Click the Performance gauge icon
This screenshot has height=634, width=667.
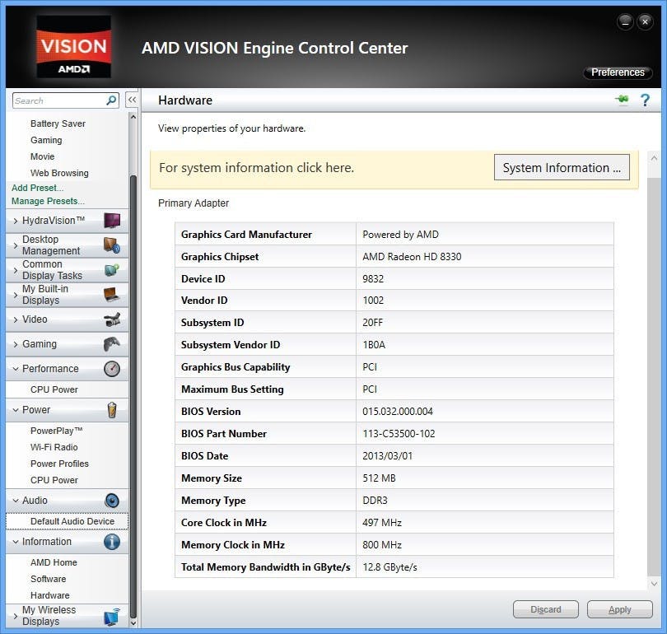112,369
